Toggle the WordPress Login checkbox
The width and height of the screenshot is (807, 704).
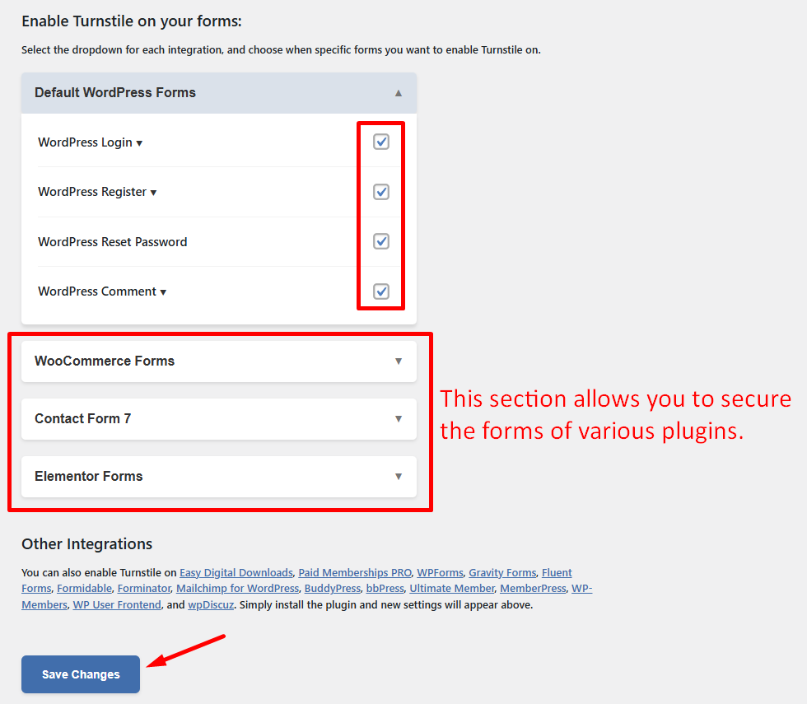tap(381, 142)
